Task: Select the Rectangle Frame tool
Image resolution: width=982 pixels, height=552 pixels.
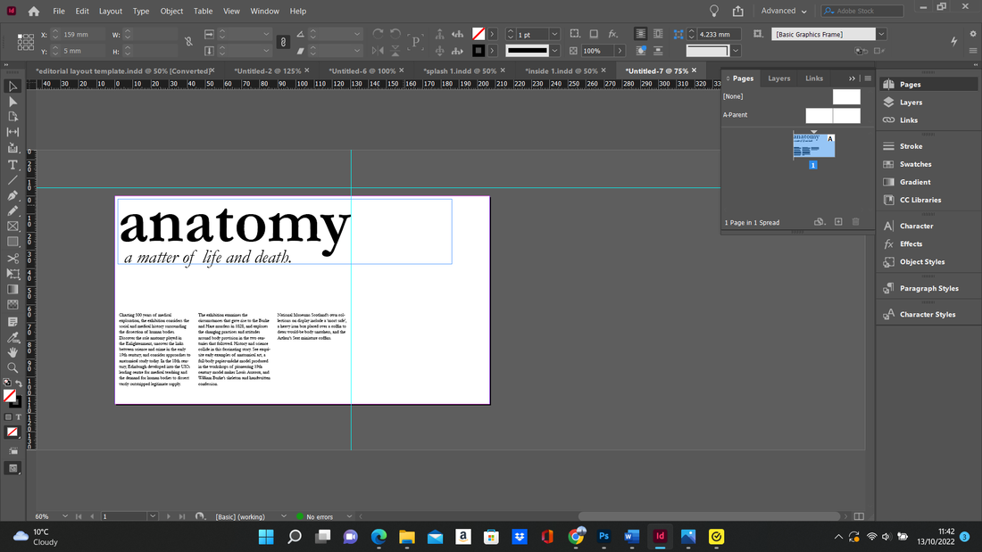Action: point(12,227)
